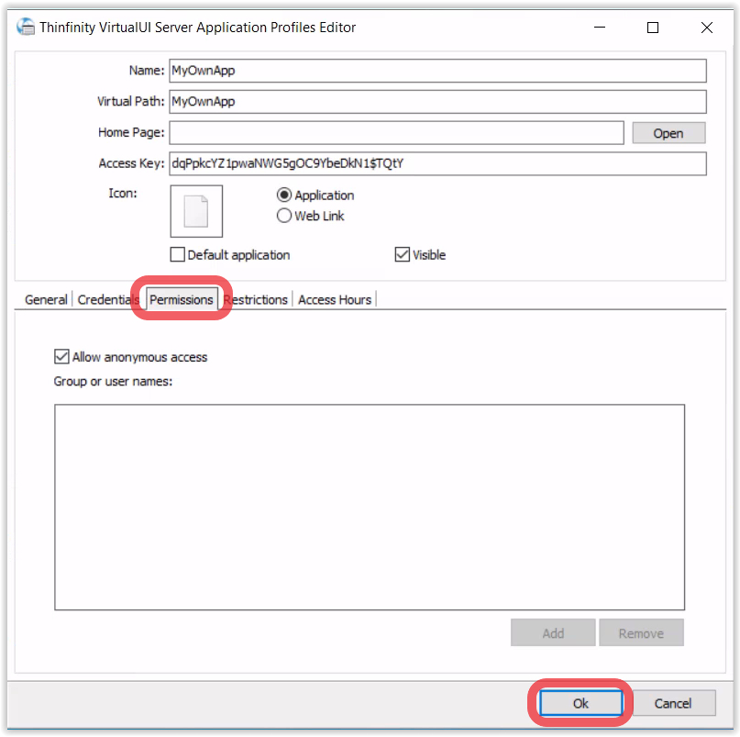
Task: Go to the Restrictions tab
Action: tap(255, 299)
